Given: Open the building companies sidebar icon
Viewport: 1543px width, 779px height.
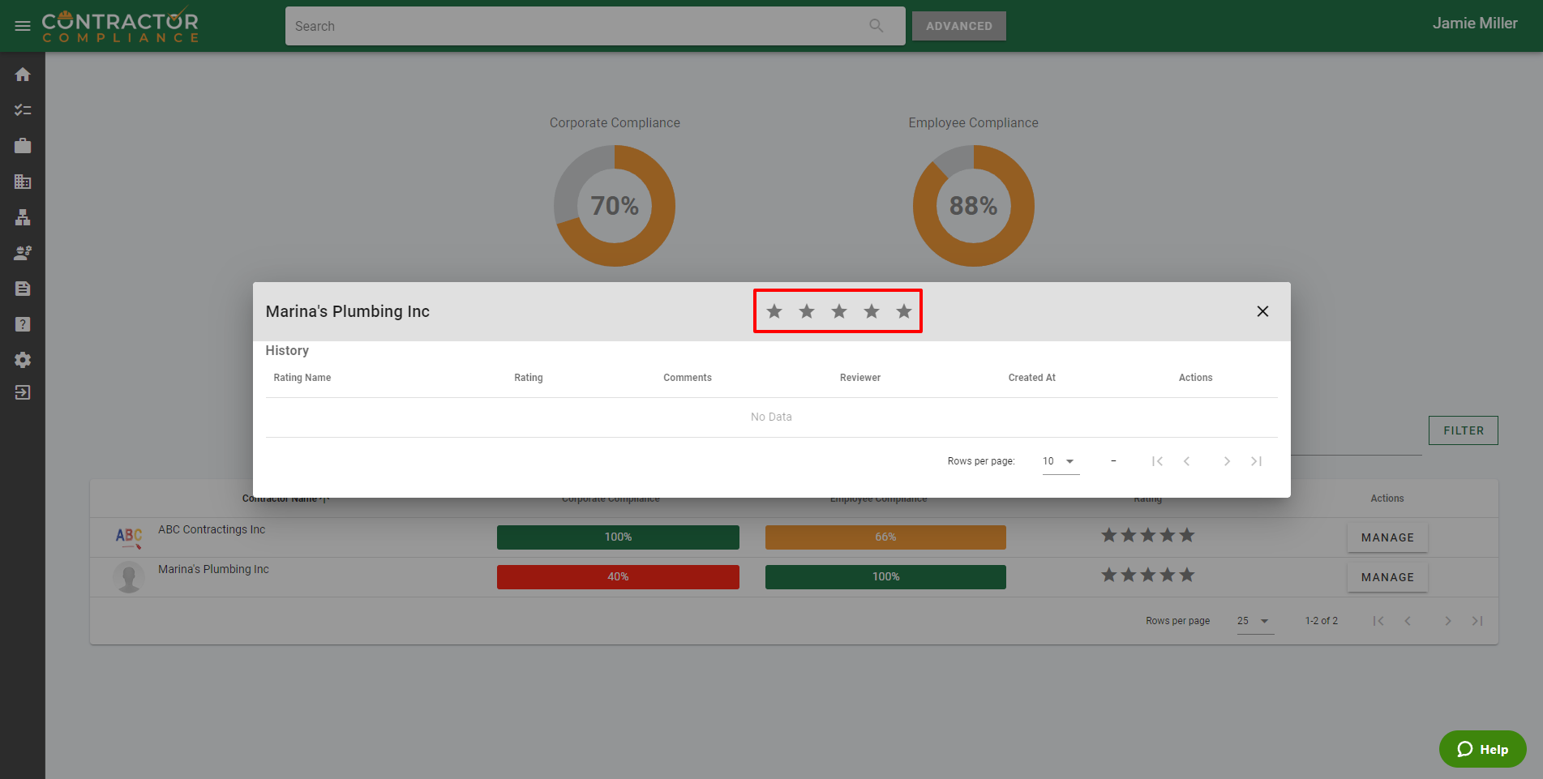Looking at the screenshot, I should point(23,182).
